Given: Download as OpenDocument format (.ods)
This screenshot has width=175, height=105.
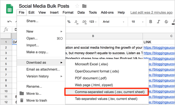Looking at the screenshot, I should click(107, 71).
